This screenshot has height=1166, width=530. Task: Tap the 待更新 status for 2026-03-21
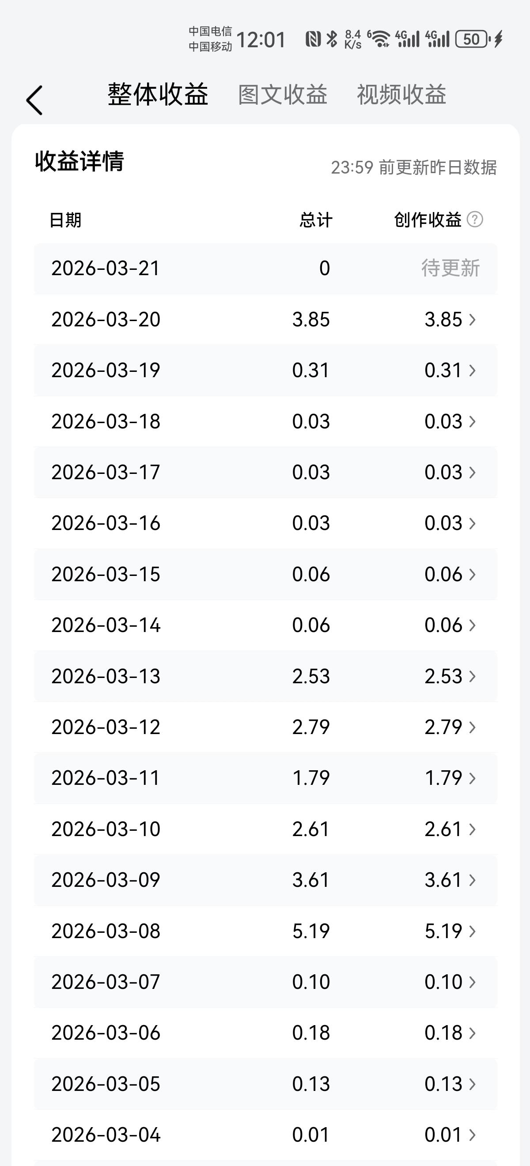pyautogui.click(x=450, y=268)
